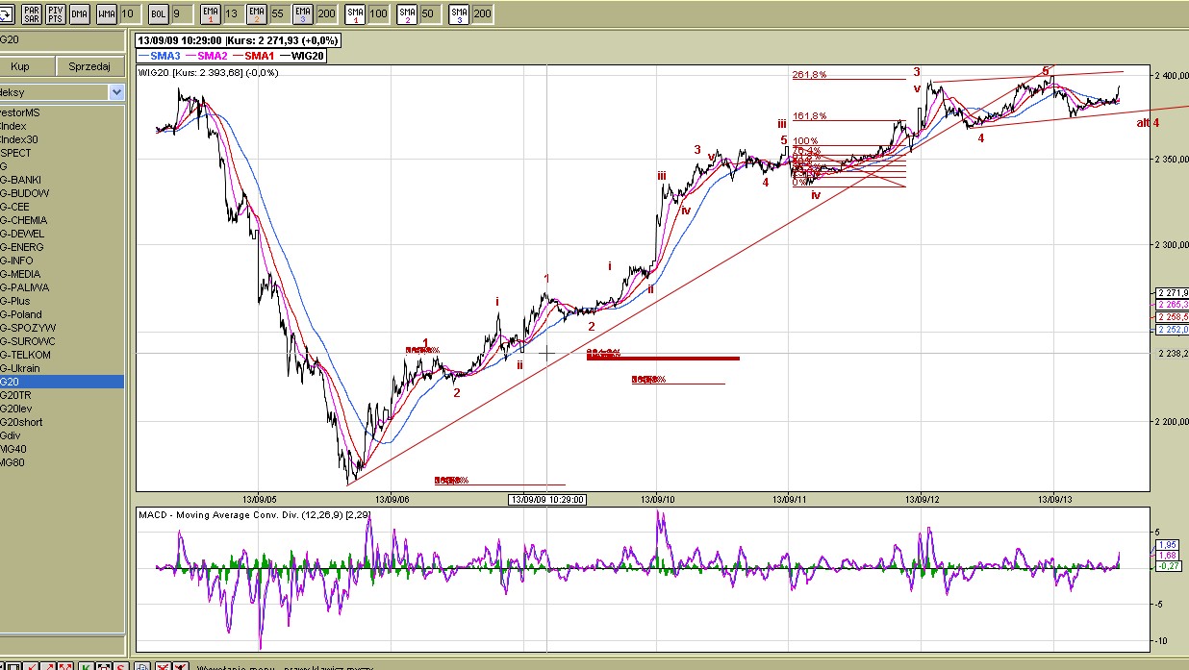Select the sWIG80 index row
The image size is (1189, 670).
[x=62, y=462]
